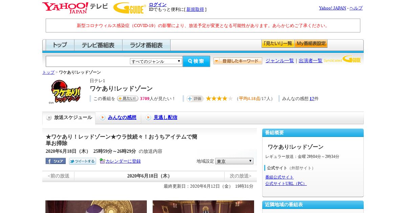
Task: Click the search magnifier 検索 button
Action: click(196, 61)
